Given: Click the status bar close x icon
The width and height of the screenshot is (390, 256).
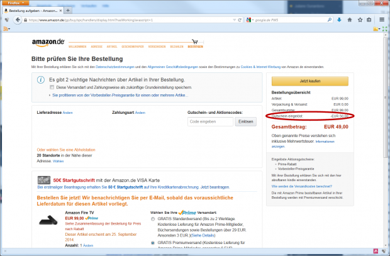Looking at the screenshot, I should [5, 251].
